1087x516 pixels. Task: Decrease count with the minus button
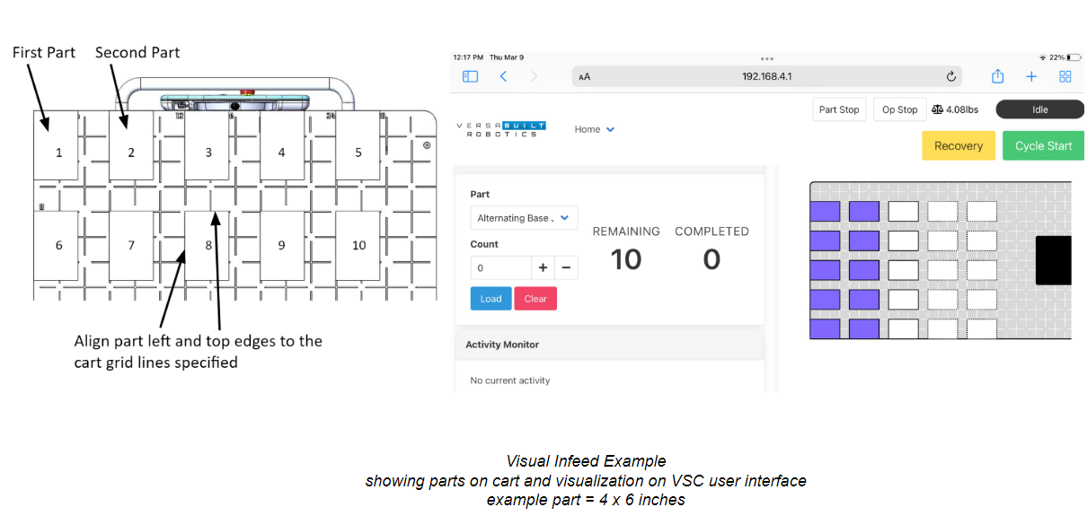(566, 267)
